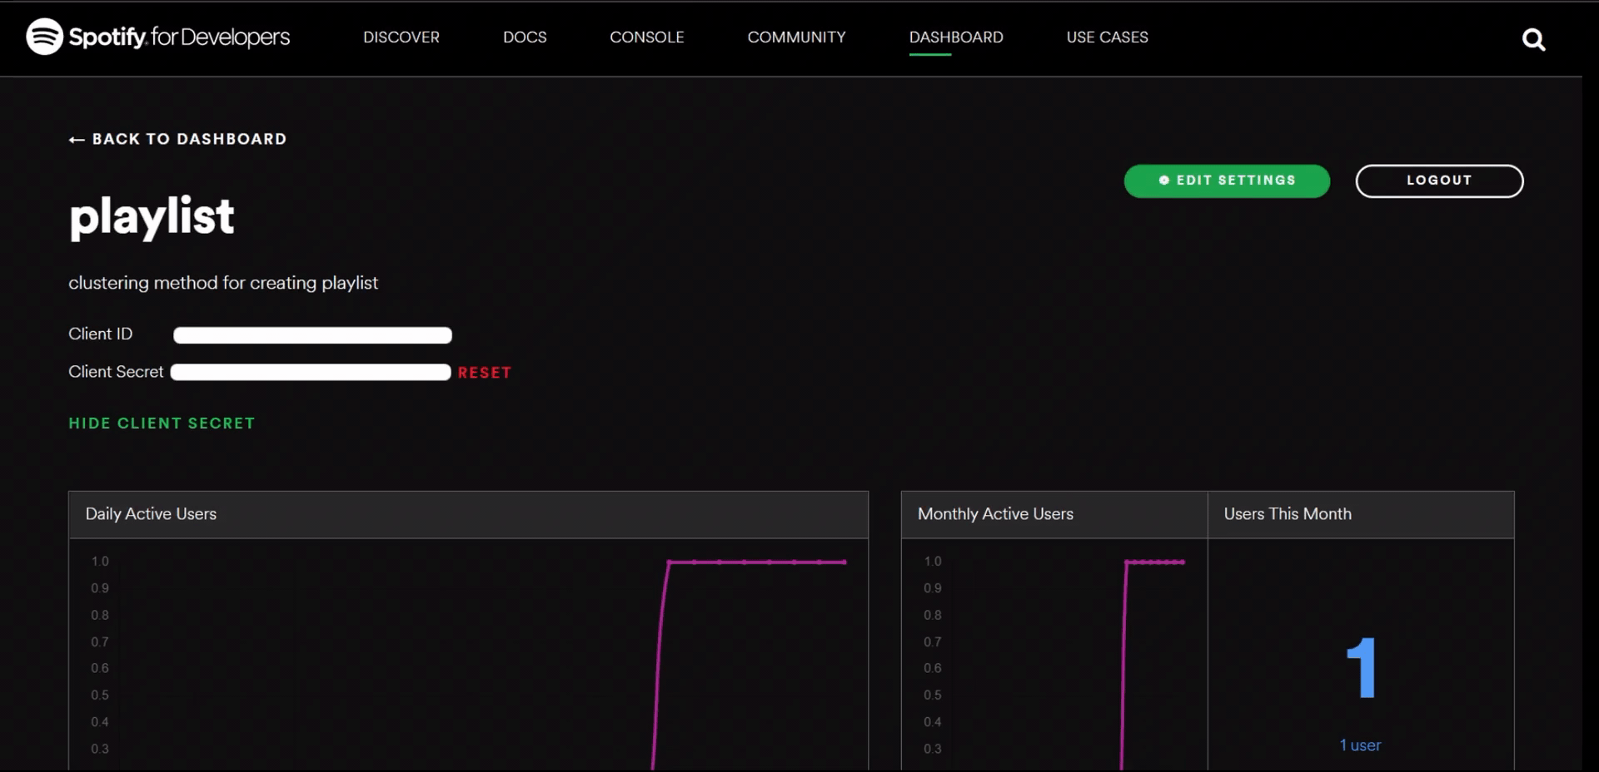Open the Docs section

(525, 37)
